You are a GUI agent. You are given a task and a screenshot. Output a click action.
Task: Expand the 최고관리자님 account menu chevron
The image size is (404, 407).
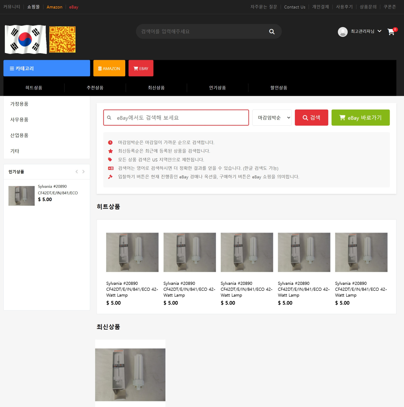(380, 31)
